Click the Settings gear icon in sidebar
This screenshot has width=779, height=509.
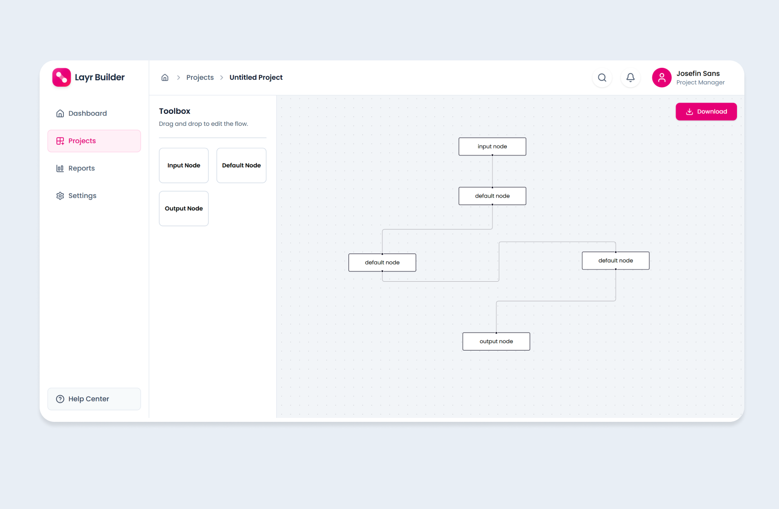pos(60,196)
